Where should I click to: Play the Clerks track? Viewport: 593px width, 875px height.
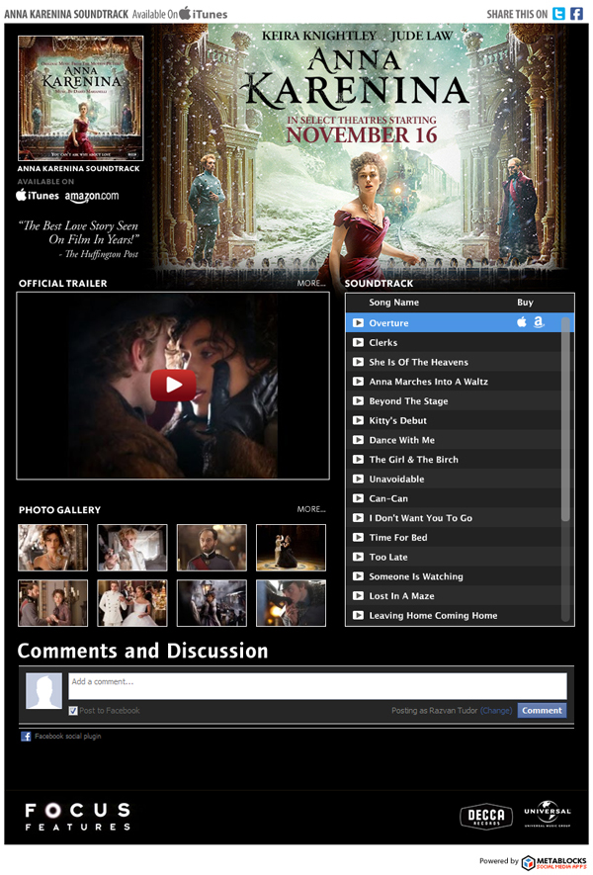click(358, 343)
